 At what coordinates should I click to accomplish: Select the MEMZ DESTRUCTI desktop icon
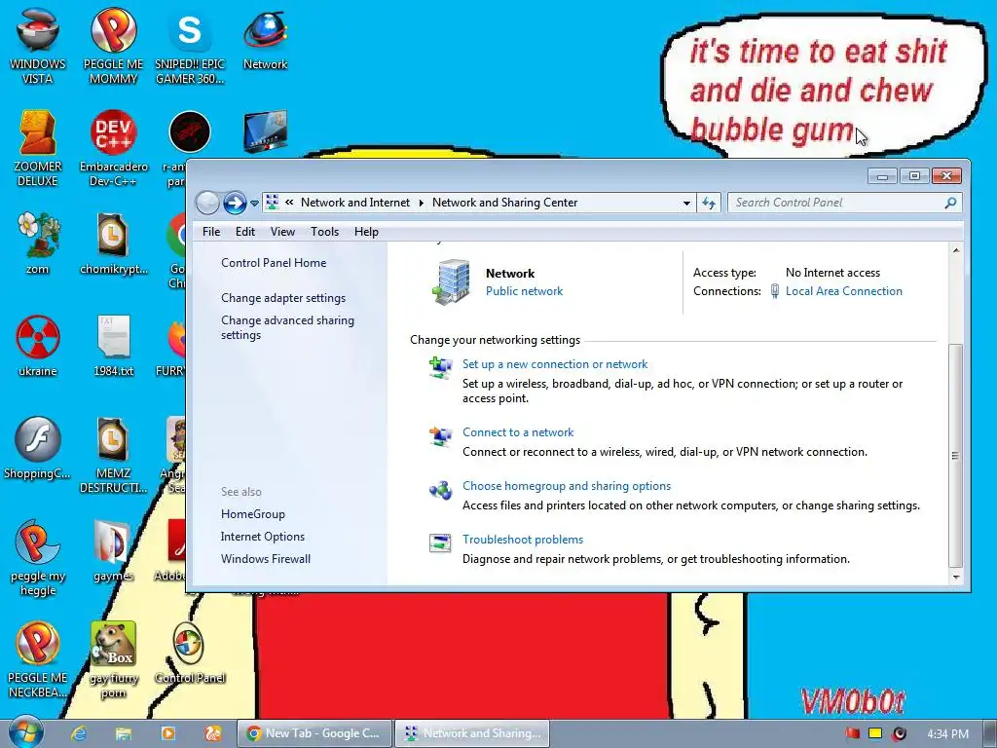(x=113, y=455)
